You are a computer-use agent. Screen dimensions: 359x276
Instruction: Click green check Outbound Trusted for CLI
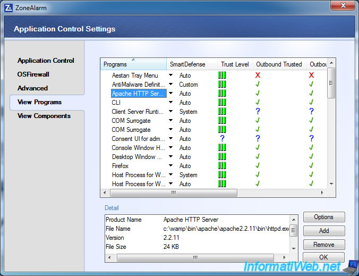coord(258,103)
